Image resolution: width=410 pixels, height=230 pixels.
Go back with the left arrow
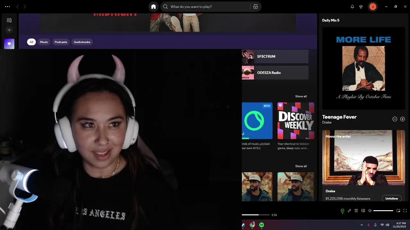click(18, 6)
